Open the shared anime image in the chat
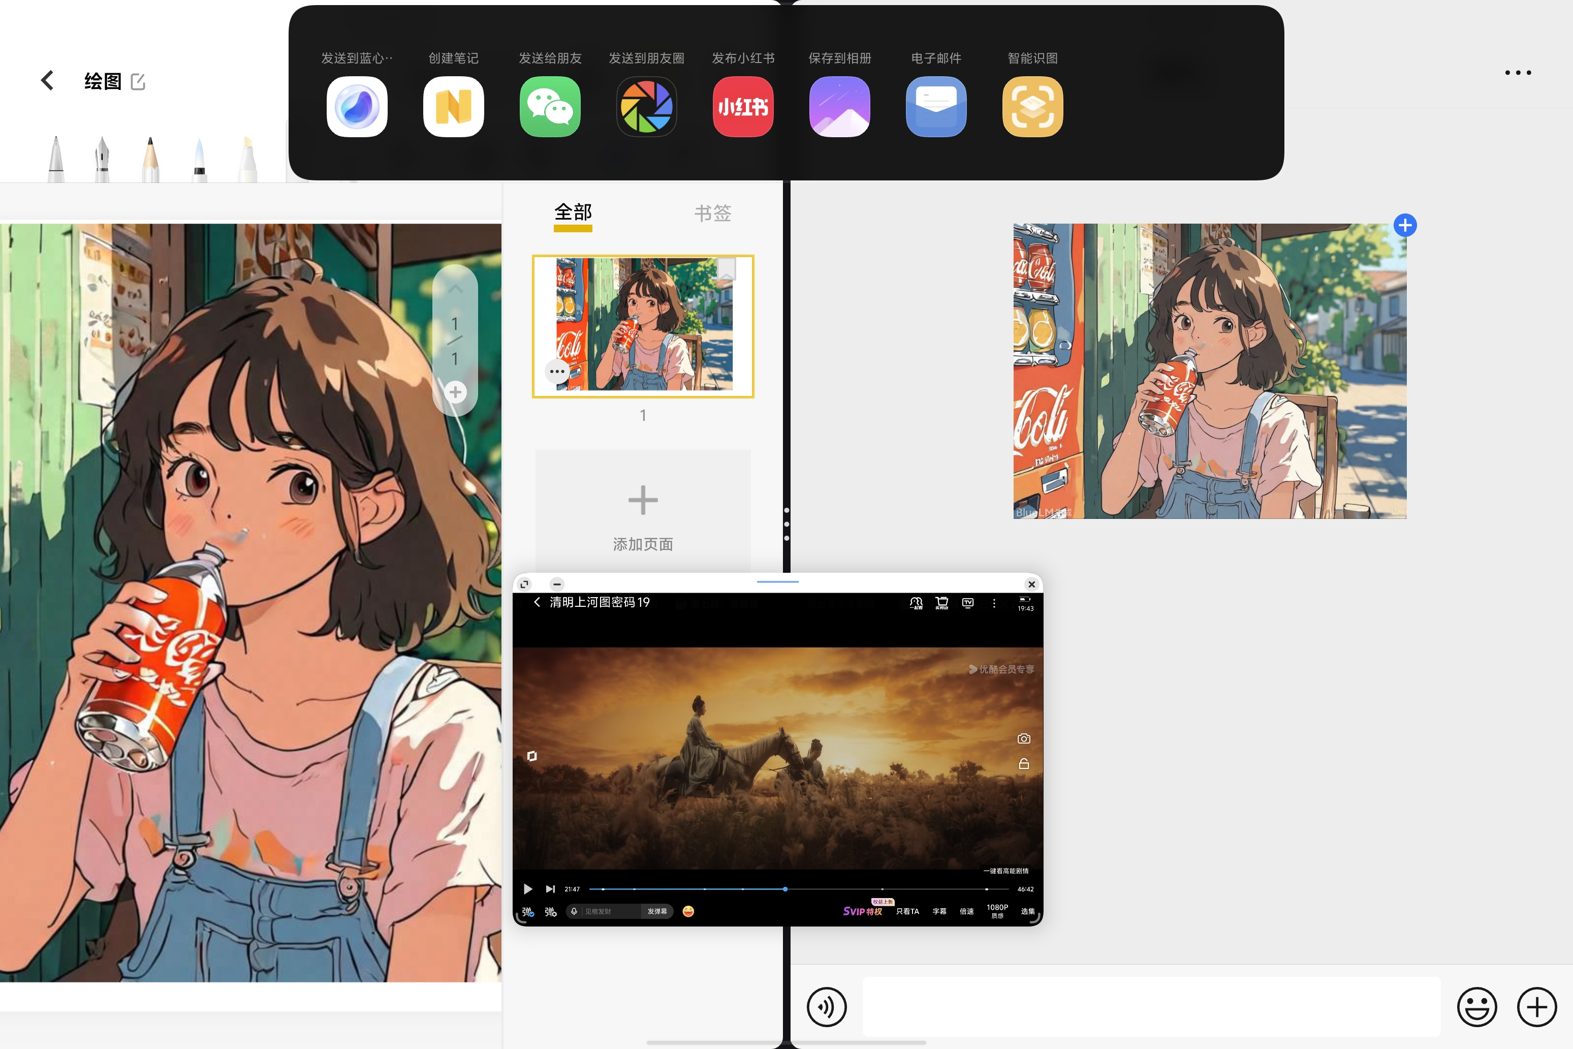 click(x=1210, y=372)
